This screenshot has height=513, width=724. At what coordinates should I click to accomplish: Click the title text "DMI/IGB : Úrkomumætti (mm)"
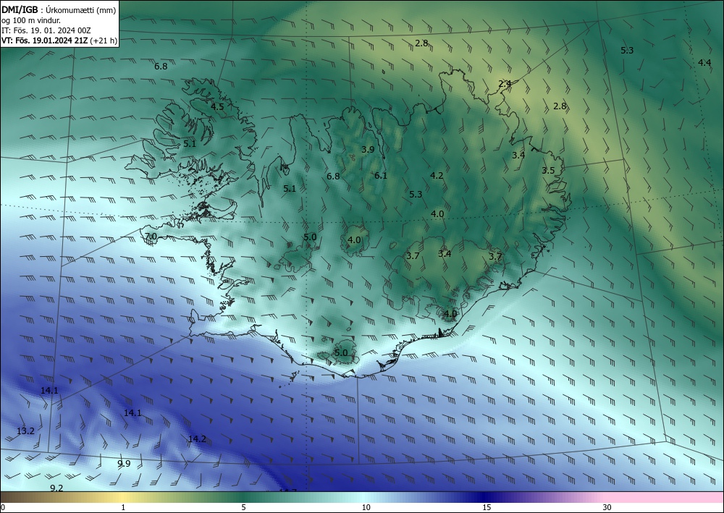tap(59, 10)
